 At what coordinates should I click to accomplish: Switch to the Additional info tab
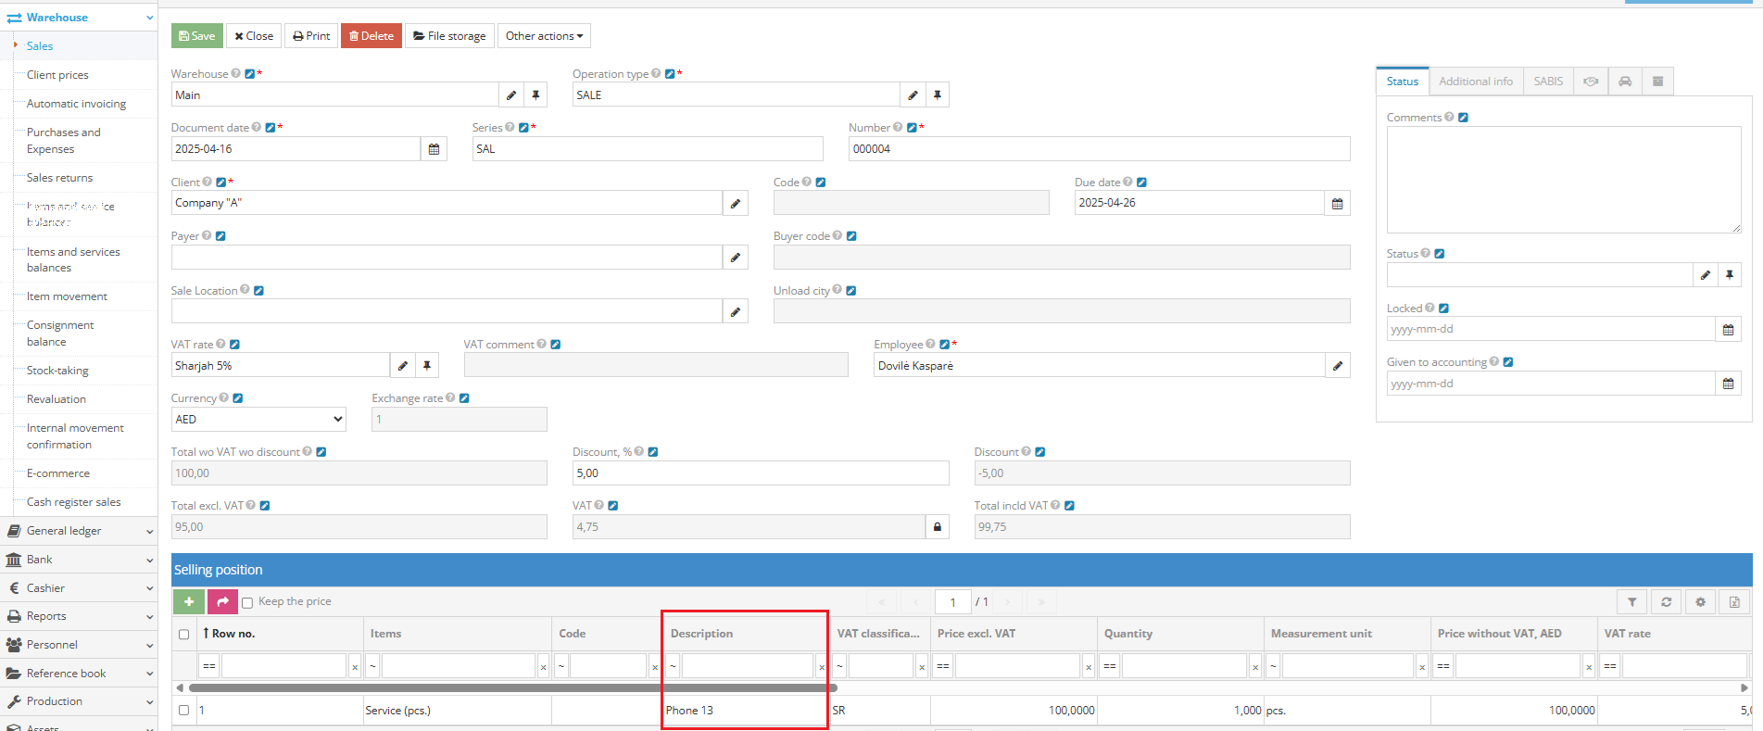coord(1475,82)
